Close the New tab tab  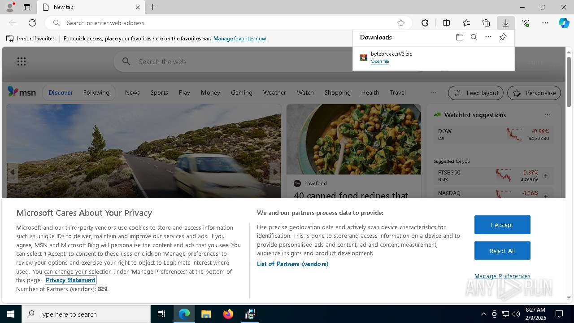[x=138, y=7]
